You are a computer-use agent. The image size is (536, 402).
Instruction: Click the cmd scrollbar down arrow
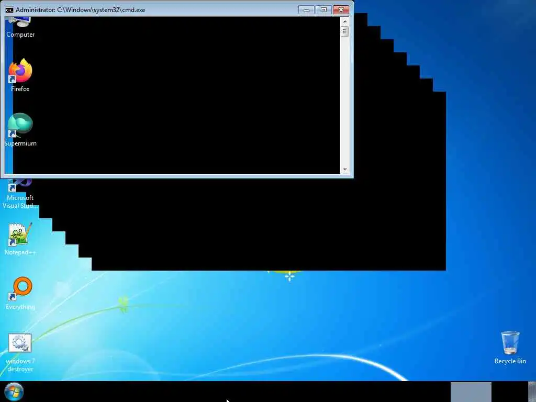pos(344,169)
